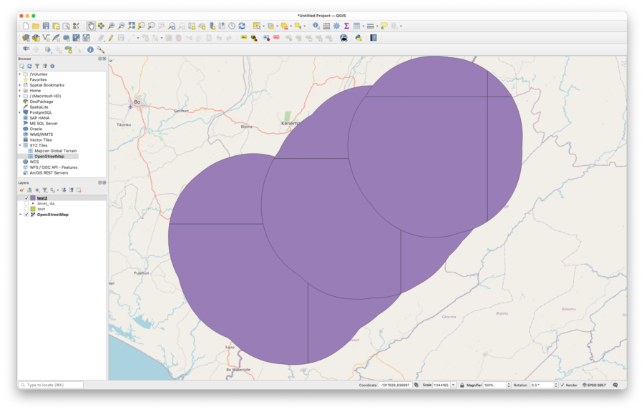Screen dimensions: 644x412
Task: Disable the Render checkbox
Action: (x=563, y=385)
